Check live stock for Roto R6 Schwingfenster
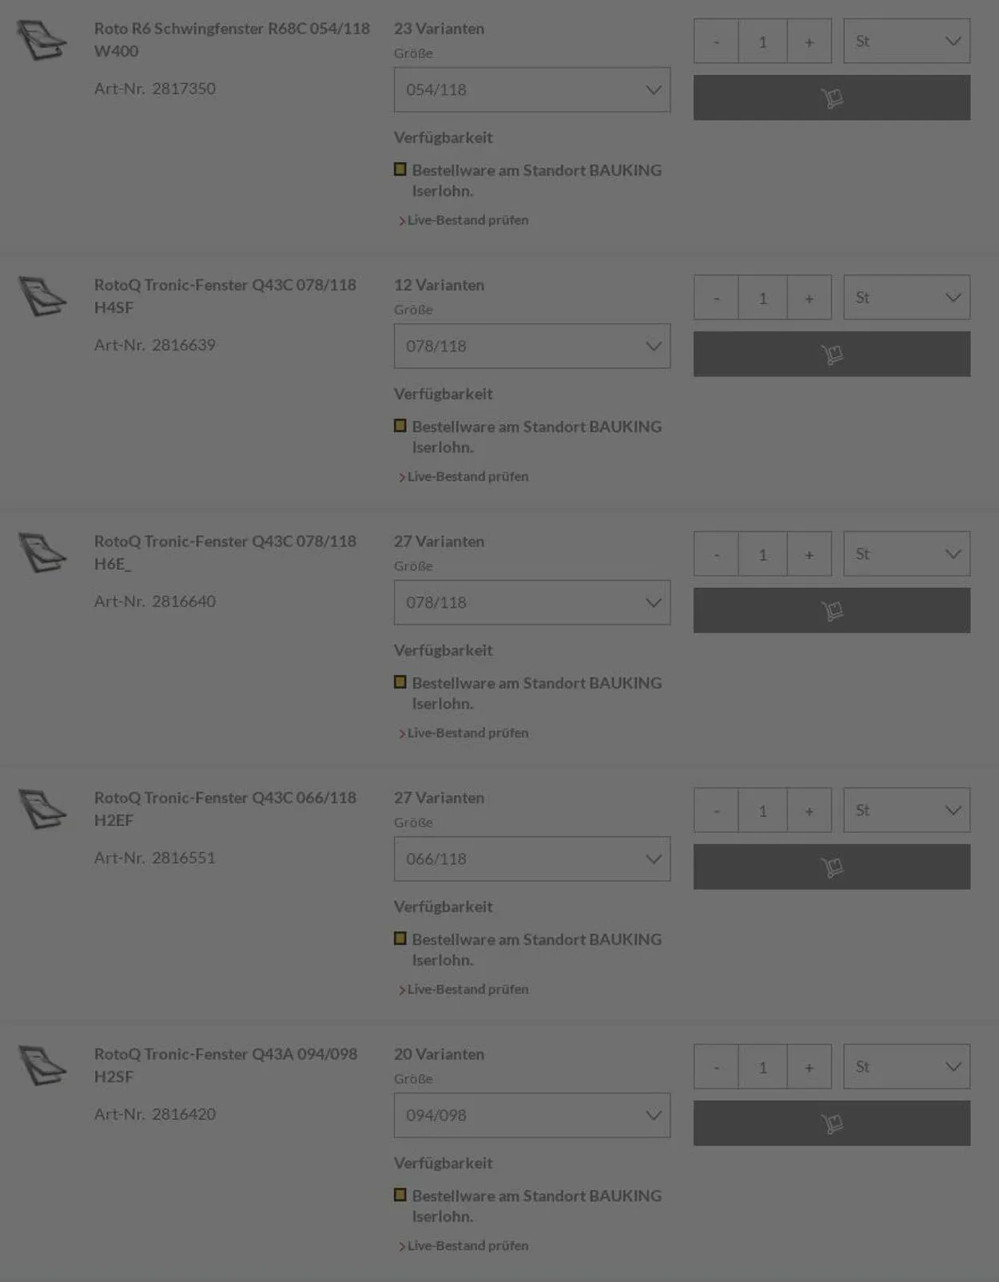999x1282 pixels. pos(468,220)
